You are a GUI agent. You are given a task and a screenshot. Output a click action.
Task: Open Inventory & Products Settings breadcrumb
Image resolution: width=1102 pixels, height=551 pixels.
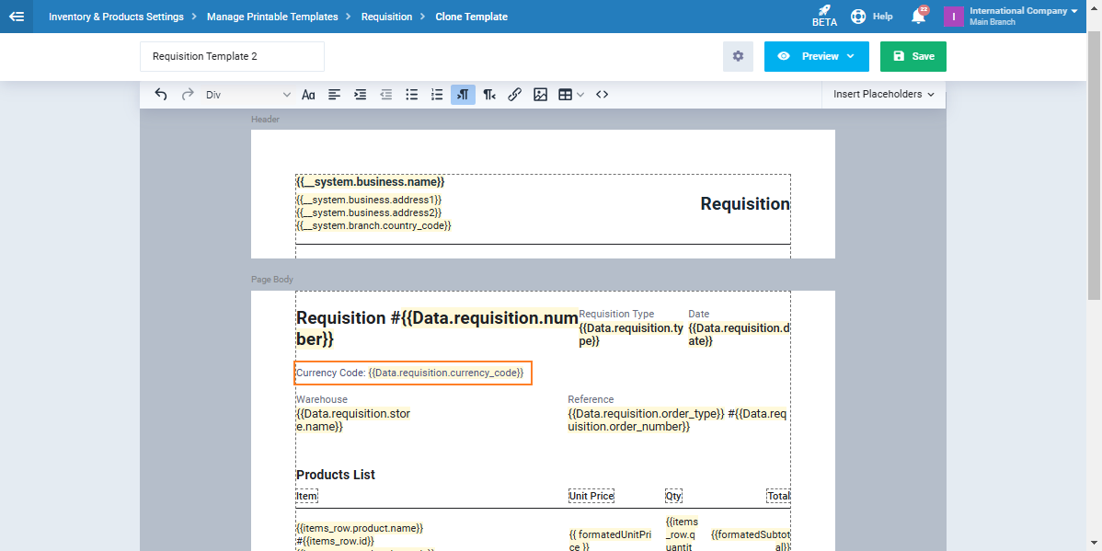click(x=116, y=17)
